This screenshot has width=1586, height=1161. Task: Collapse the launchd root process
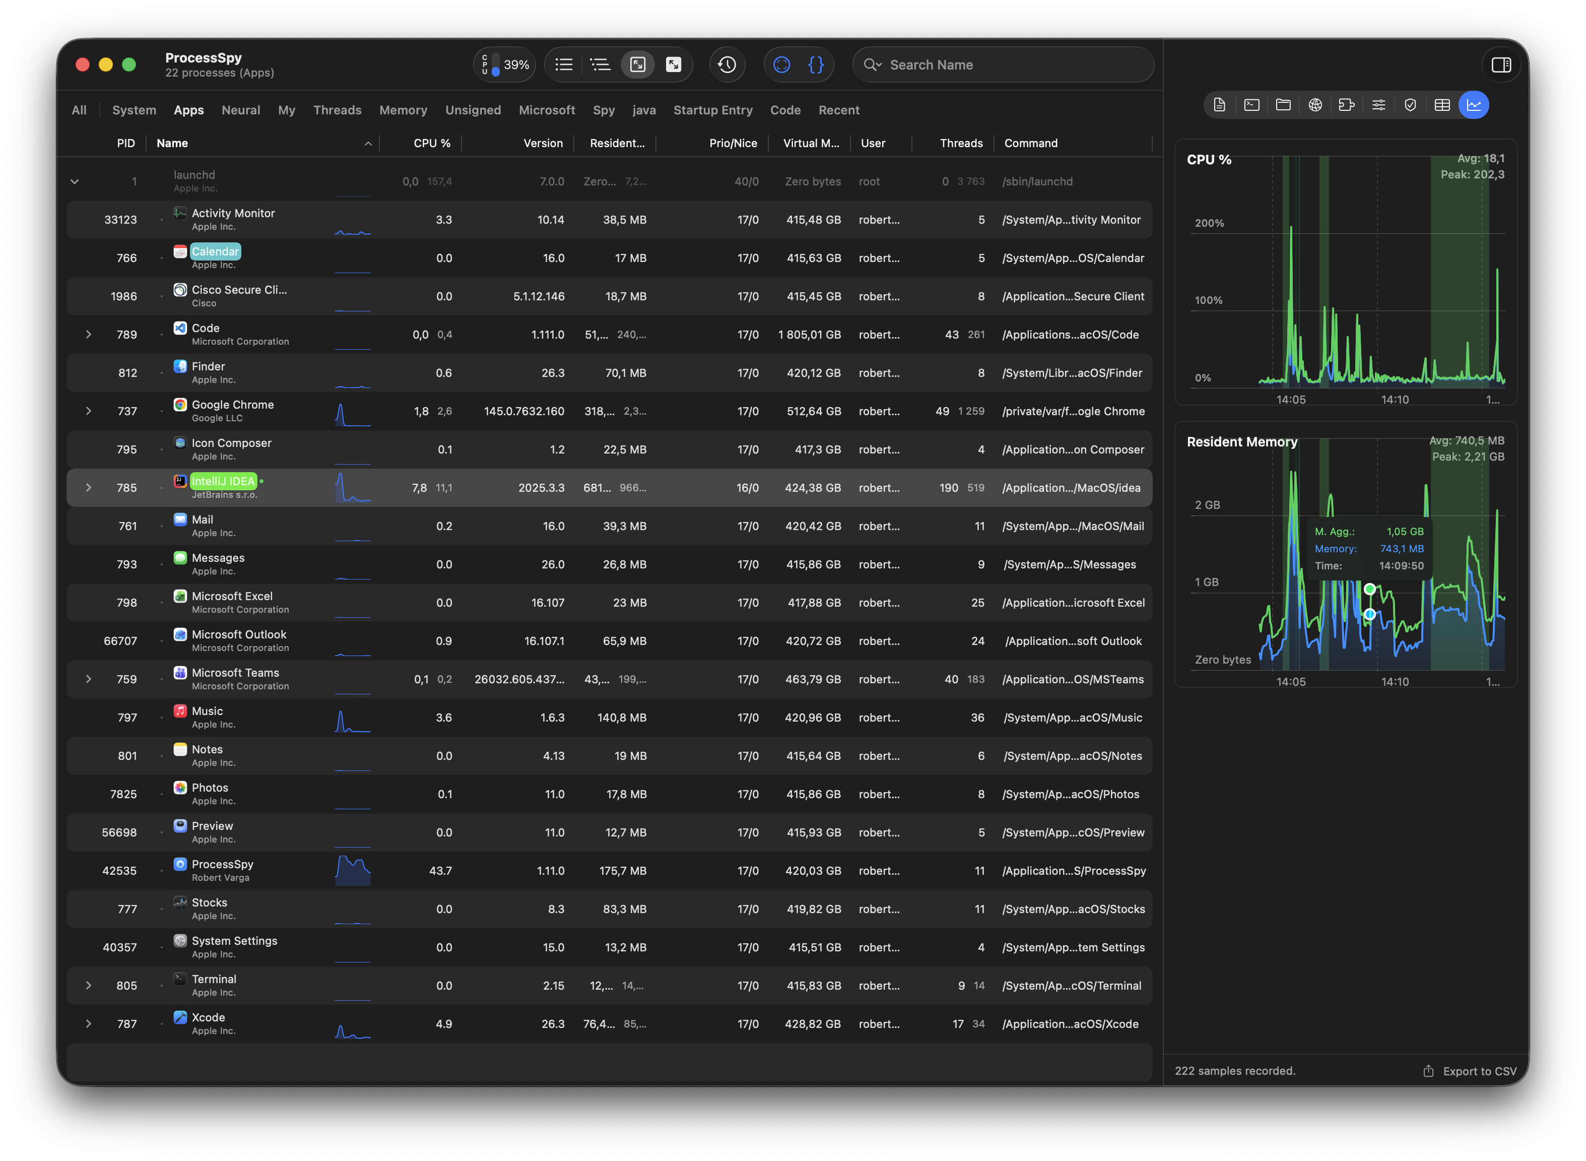(75, 181)
